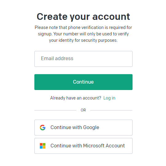This screenshot has height=166, width=166.
Task: Click the Microsoft four-square logo icon
Action: tap(43, 146)
